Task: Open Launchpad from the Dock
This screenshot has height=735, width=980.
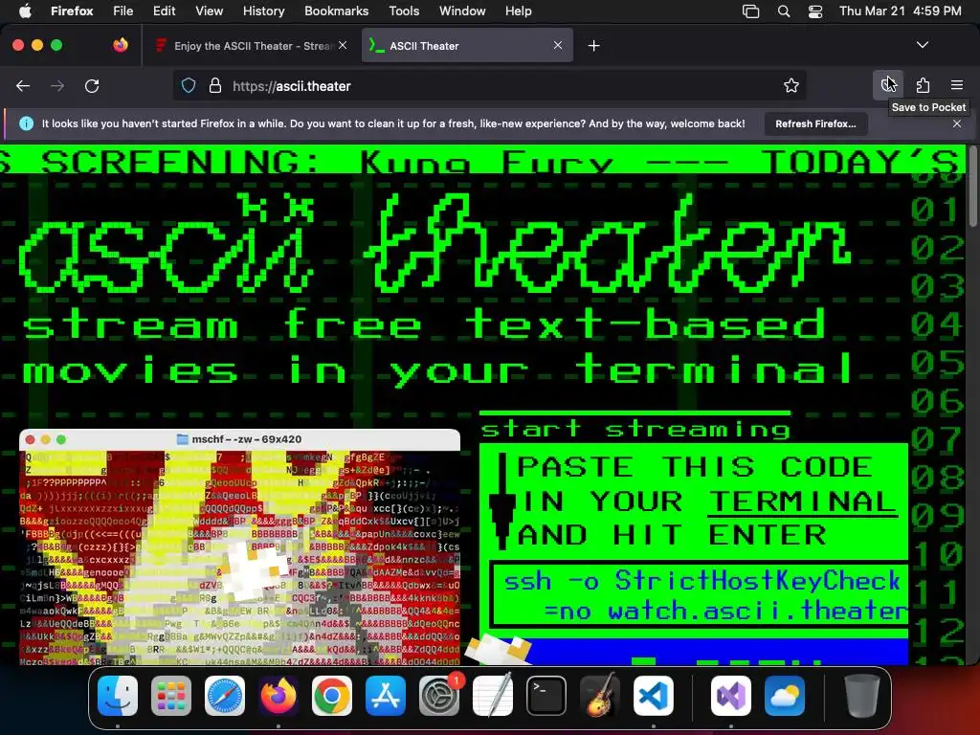Action: pos(171,696)
